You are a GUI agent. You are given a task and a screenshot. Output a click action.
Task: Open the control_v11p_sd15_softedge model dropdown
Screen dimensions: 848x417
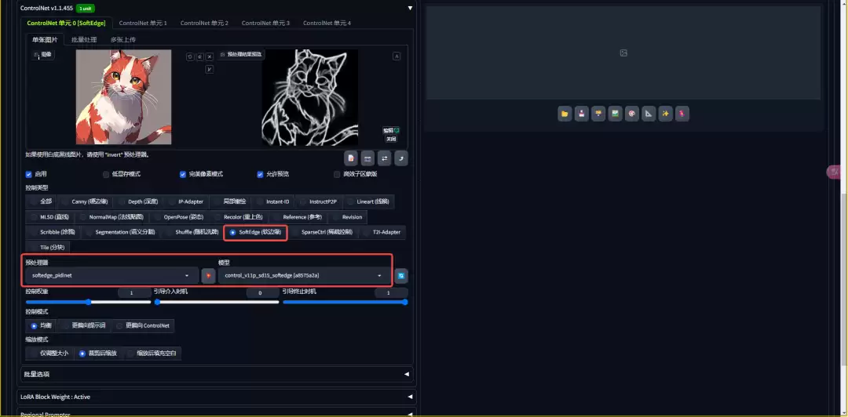pyautogui.click(x=304, y=275)
